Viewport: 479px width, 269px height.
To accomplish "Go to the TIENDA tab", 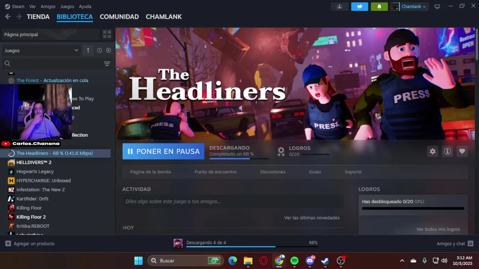I will [x=38, y=17].
